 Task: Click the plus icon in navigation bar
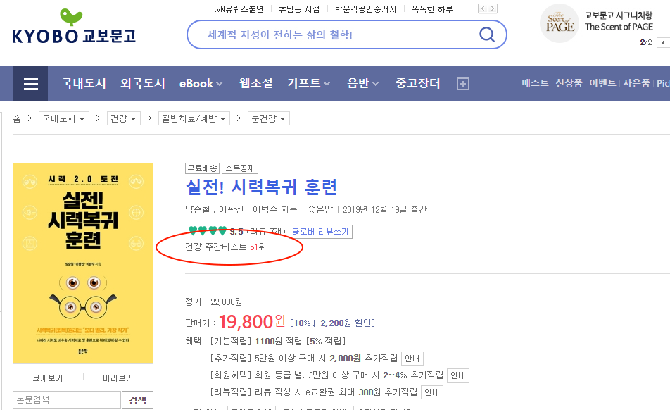[x=463, y=84]
